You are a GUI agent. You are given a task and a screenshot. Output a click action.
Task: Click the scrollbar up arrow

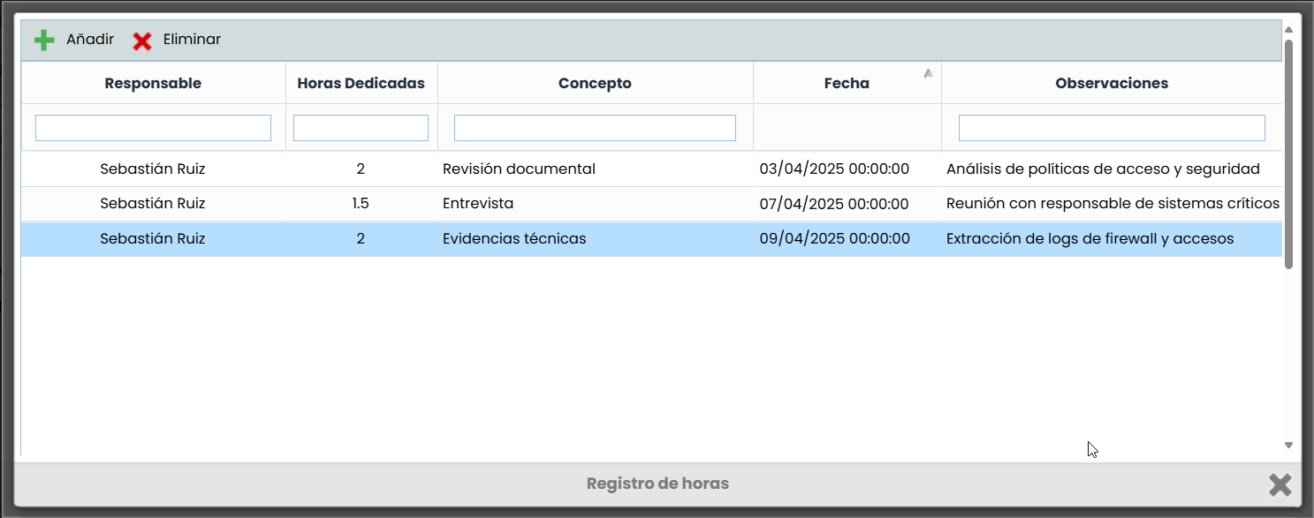tap(1288, 30)
